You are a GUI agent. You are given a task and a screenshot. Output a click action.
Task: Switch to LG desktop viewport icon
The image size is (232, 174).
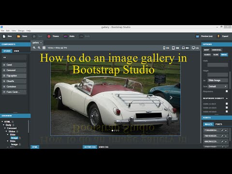[193, 48]
